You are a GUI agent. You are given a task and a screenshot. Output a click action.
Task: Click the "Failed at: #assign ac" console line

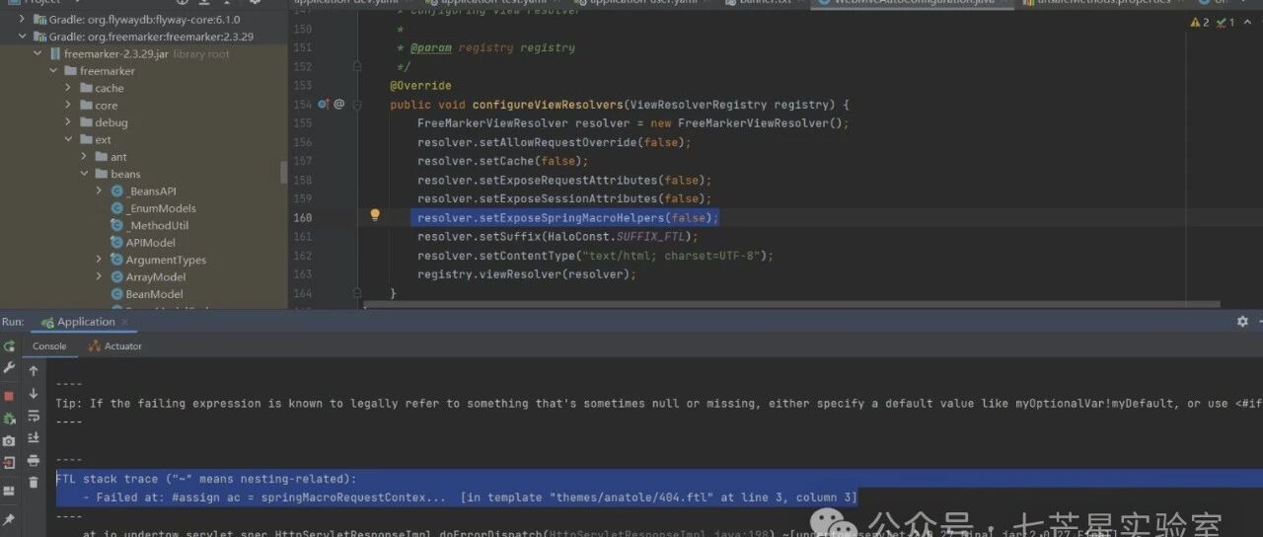click(x=470, y=498)
